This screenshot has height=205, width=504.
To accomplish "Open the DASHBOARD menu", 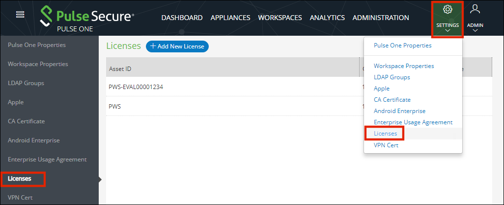I will pos(182,18).
